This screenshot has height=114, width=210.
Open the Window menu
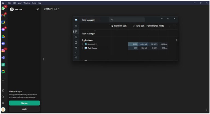[27, 3]
